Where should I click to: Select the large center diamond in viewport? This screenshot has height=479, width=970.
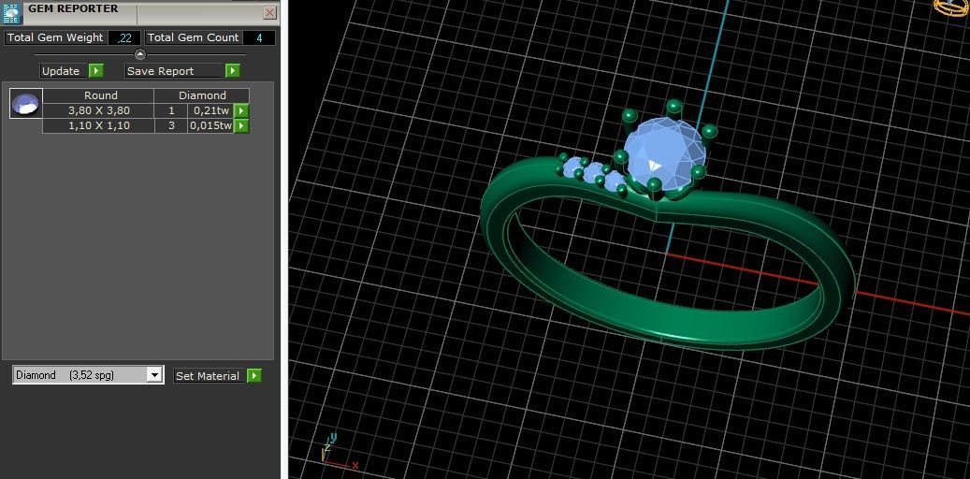pyautogui.click(x=664, y=152)
